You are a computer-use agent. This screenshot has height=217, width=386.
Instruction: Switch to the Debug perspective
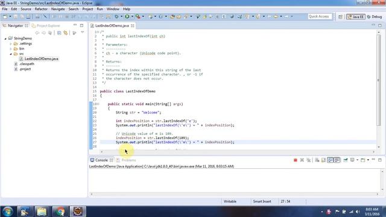point(374,17)
